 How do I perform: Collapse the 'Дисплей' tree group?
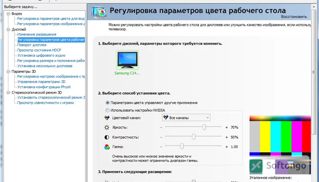[8, 30]
